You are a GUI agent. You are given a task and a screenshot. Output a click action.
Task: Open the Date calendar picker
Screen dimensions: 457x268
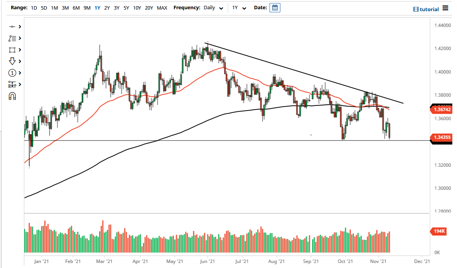[275, 7]
